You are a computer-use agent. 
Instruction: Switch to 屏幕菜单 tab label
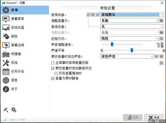click(18, 19)
